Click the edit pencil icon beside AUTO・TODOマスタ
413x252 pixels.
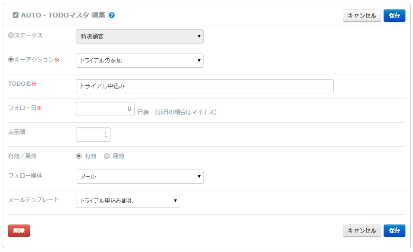coord(16,15)
